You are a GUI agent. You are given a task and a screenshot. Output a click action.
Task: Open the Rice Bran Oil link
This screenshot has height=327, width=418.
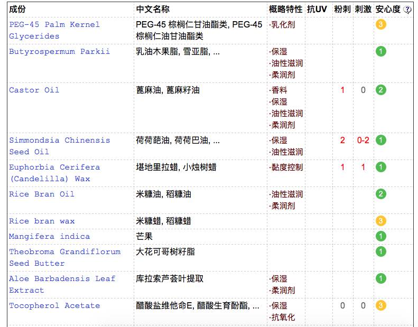pos(42,194)
